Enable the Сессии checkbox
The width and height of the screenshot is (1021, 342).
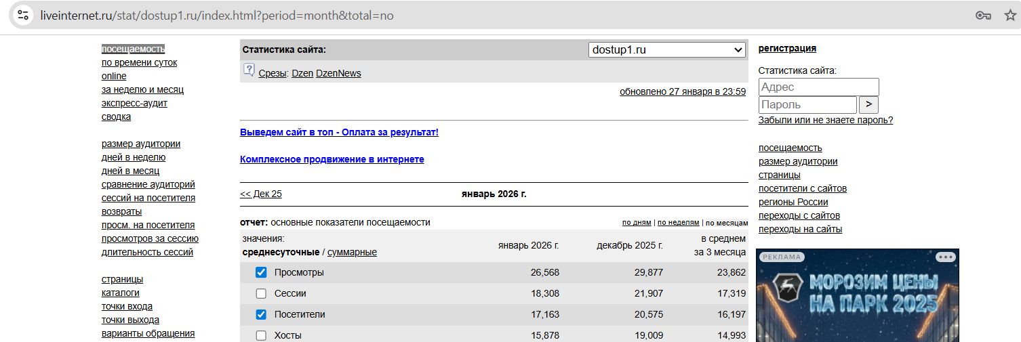(x=261, y=294)
